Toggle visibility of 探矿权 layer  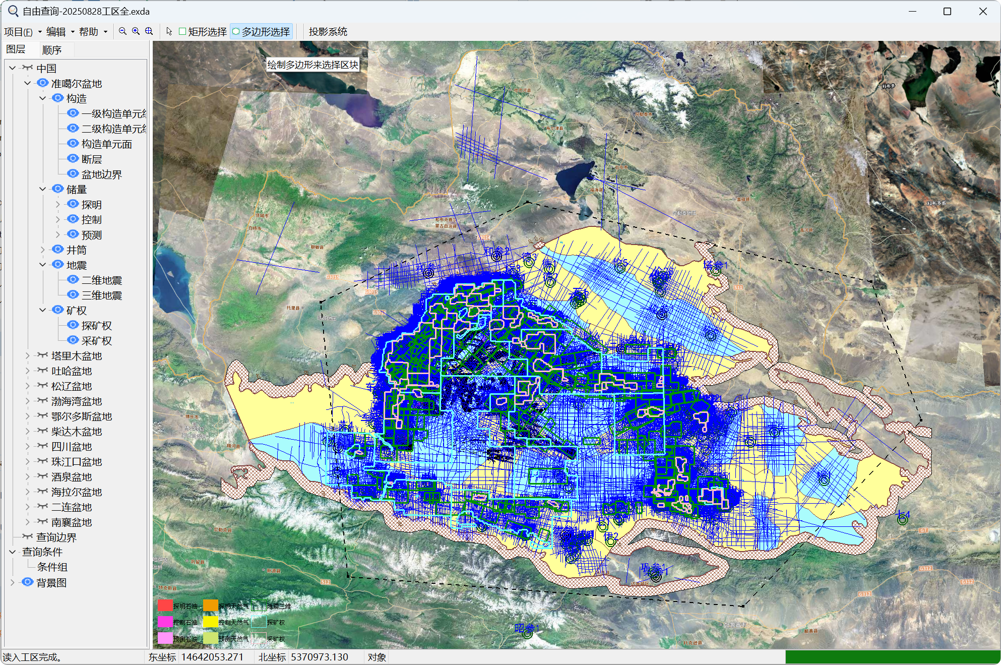[73, 325]
